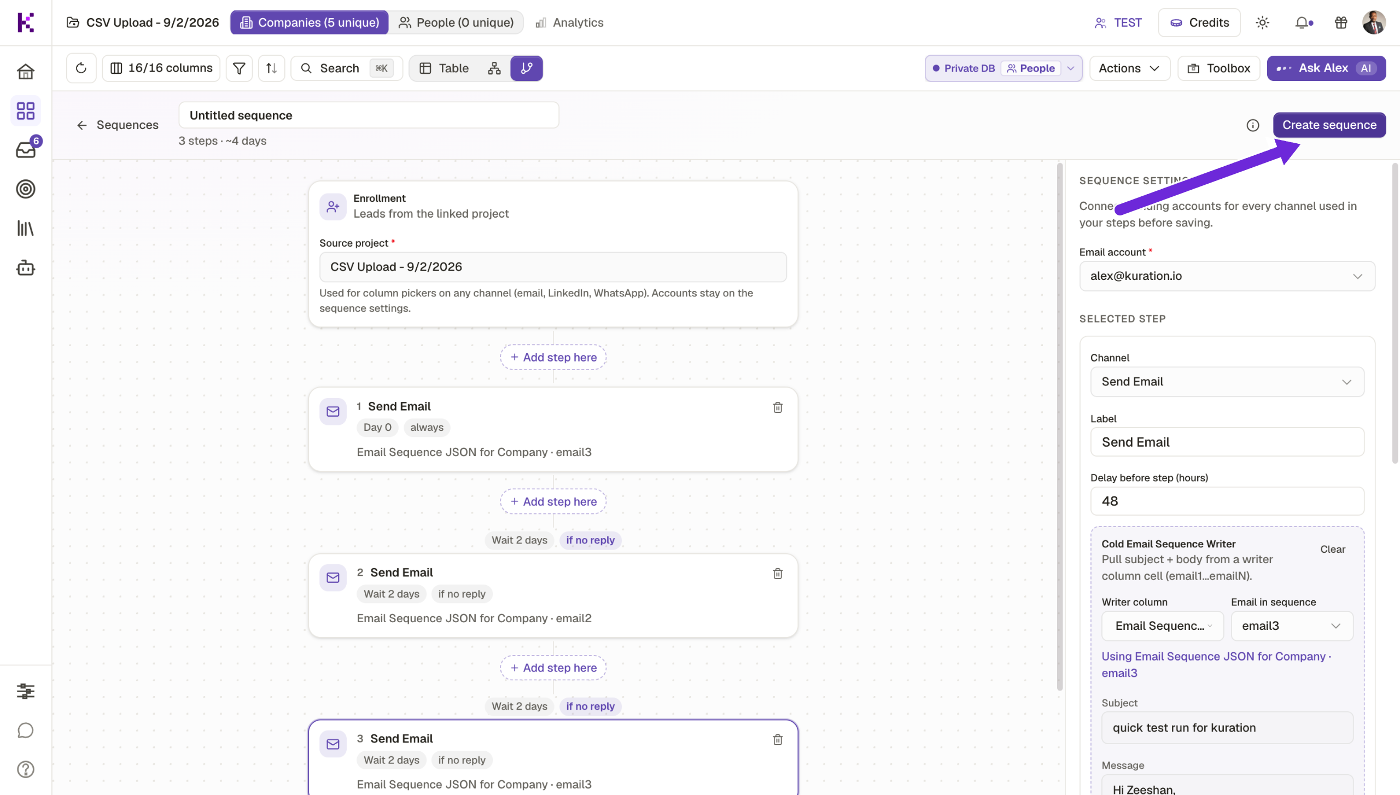1400x795 pixels.
Task: Select the step 2 Send Email card title
Action: click(401, 572)
